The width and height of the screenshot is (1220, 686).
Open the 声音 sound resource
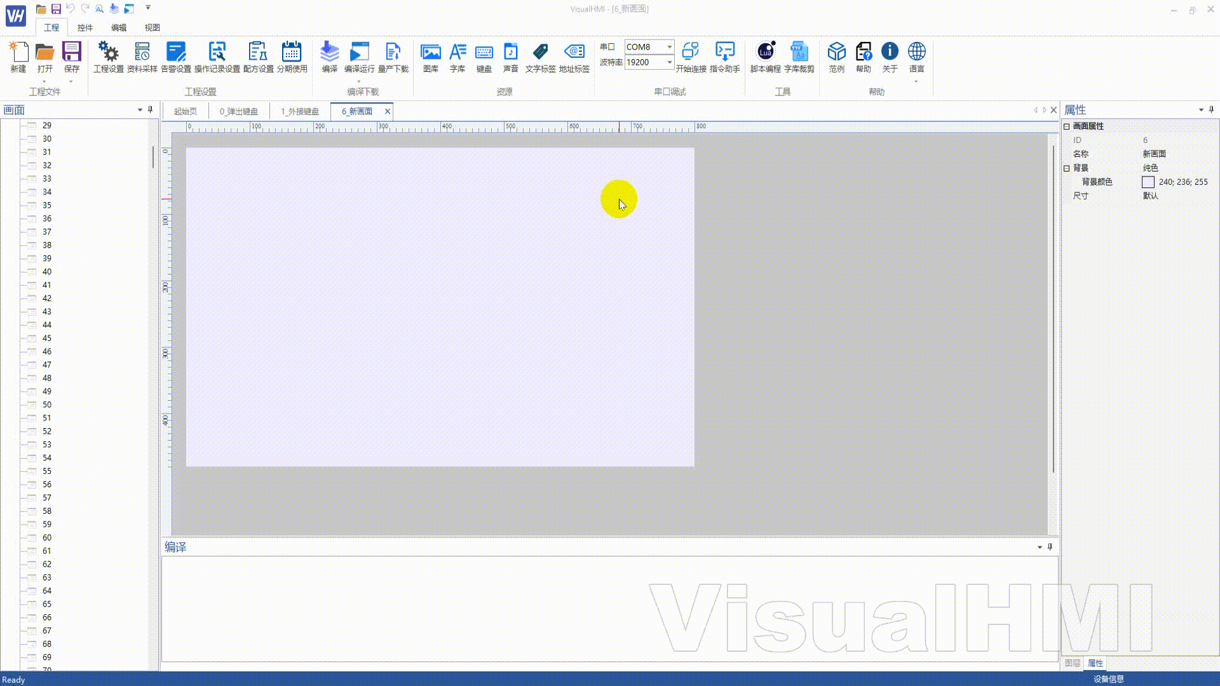pyautogui.click(x=511, y=57)
